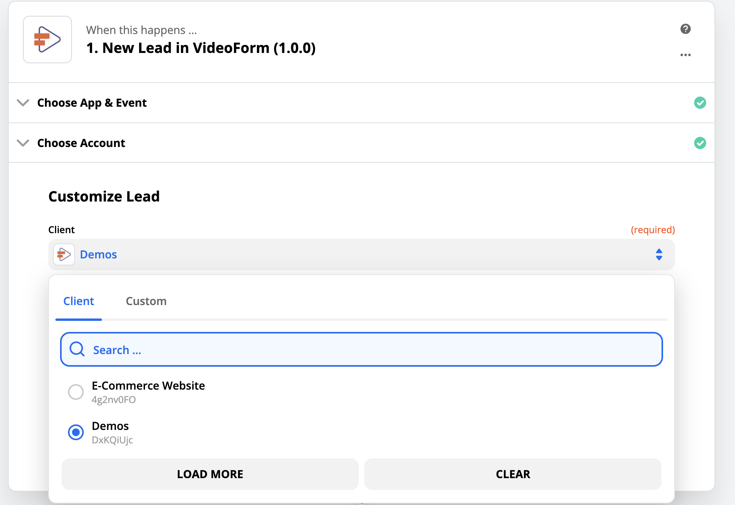Open the three-dot more options menu

point(686,55)
